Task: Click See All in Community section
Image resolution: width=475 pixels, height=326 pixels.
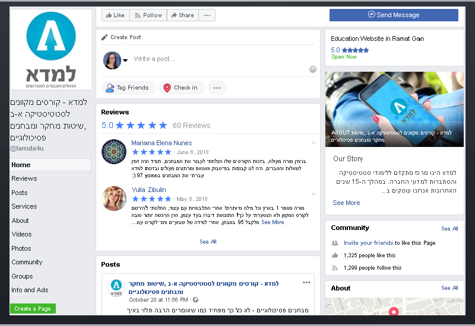Action: [x=449, y=229]
